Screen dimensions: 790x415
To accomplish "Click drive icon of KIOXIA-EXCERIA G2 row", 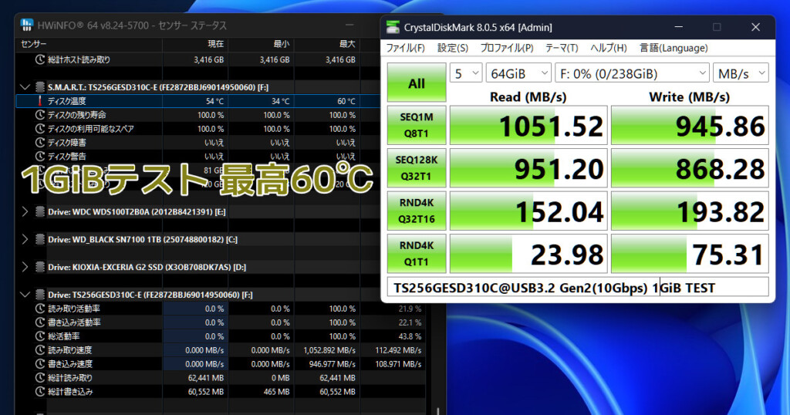I will (x=40, y=267).
